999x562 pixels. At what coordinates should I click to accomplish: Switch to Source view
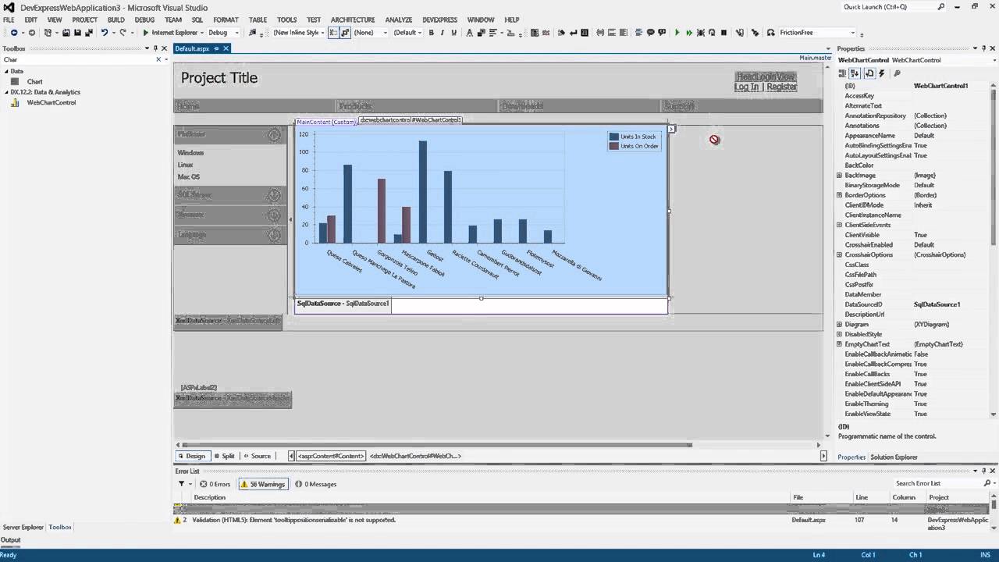click(x=257, y=456)
